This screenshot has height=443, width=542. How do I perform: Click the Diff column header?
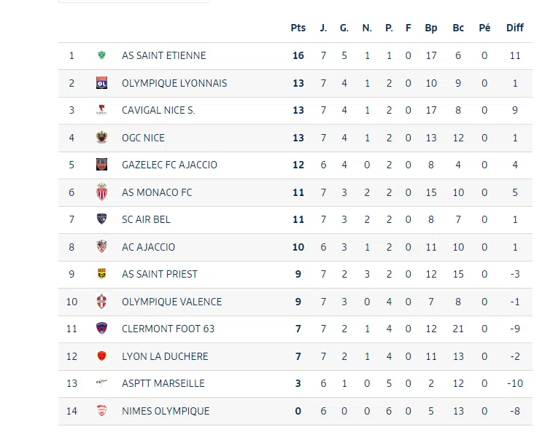point(515,28)
